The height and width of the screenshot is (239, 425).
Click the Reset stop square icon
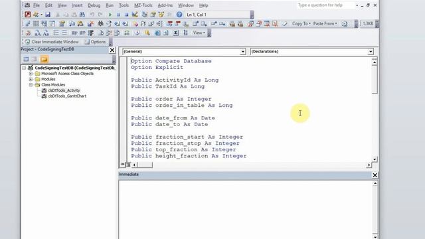[x=126, y=15]
